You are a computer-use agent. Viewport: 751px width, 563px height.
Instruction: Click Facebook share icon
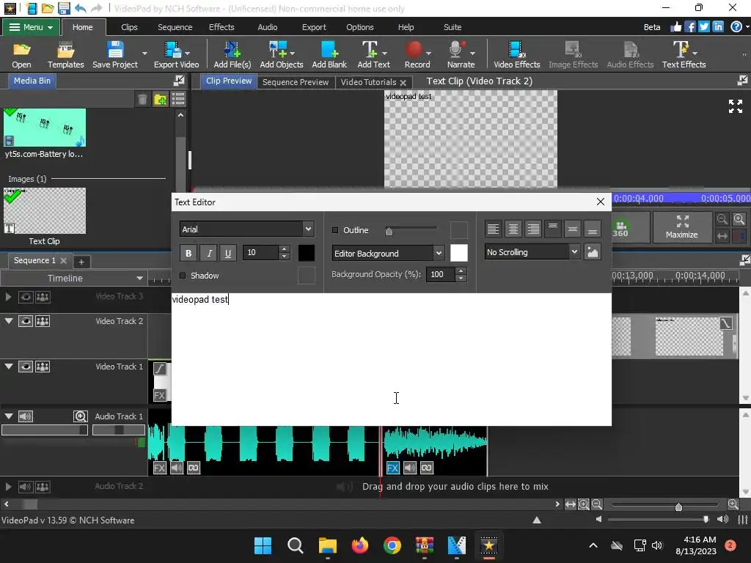(689, 27)
